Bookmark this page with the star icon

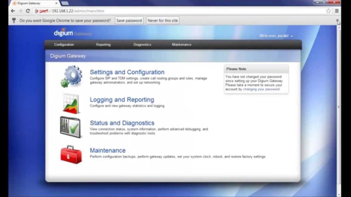329,11
